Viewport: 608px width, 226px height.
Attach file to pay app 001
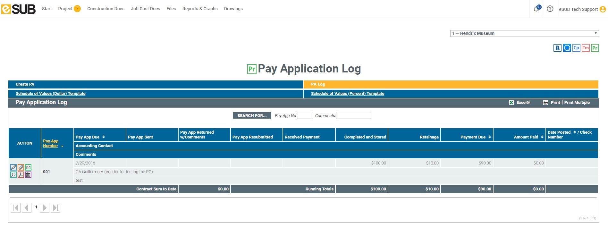pyautogui.click(x=21, y=167)
